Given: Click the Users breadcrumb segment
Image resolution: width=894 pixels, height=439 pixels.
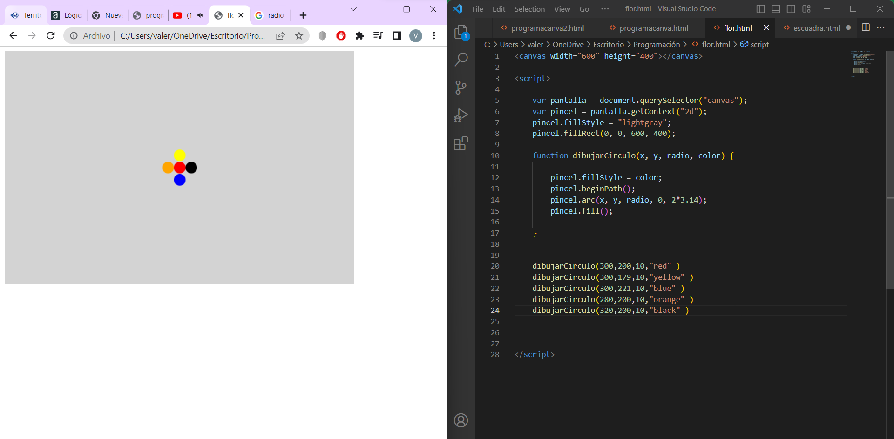Looking at the screenshot, I should pos(508,44).
